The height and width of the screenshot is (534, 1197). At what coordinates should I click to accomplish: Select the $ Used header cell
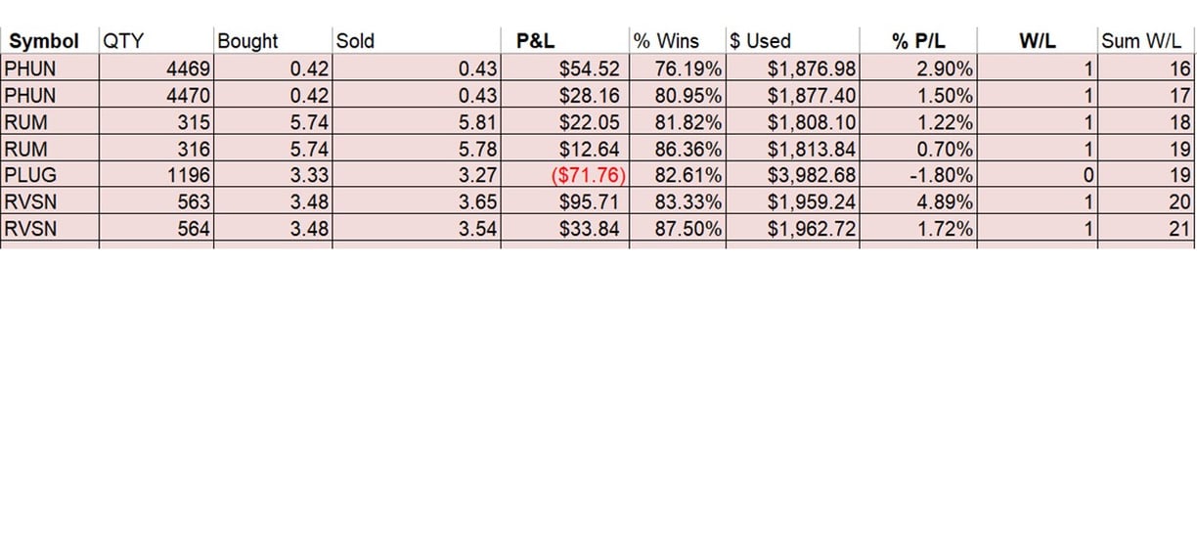[761, 41]
